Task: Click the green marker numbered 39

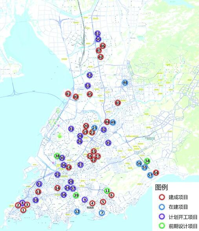Action: pyautogui.click(x=76, y=195)
